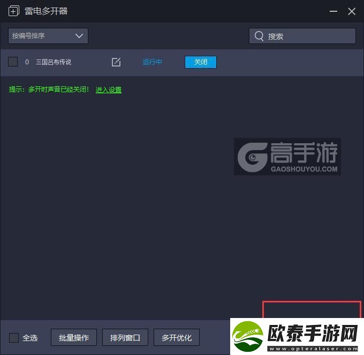
Task: Open the 按编号排序 sort dropdown
Action: tap(48, 36)
